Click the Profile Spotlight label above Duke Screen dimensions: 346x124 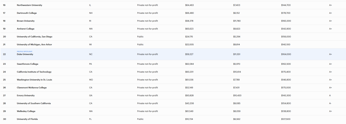click(x=24, y=52)
